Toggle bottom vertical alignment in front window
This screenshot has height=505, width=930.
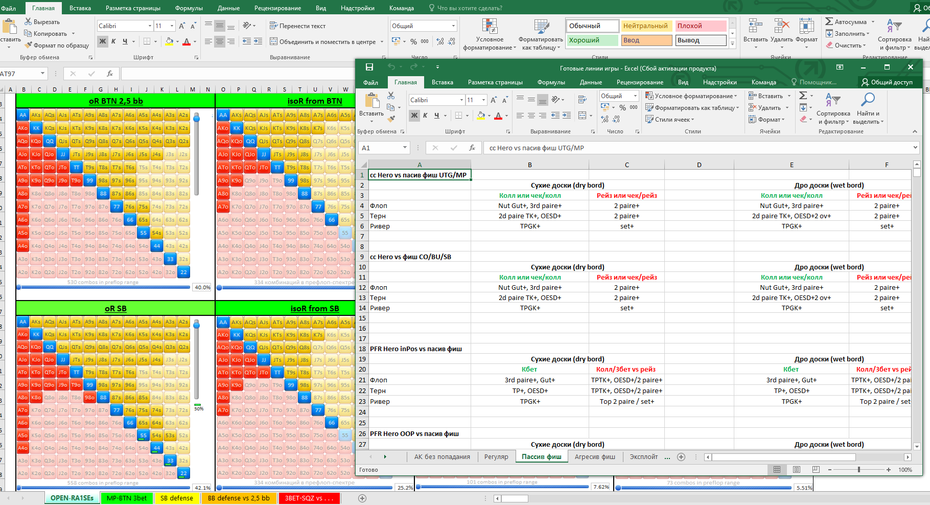pyautogui.click(x=543, y=100)
